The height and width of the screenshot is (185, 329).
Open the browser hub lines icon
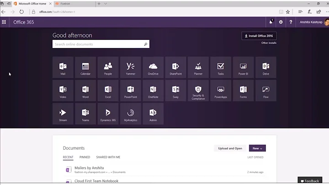[300, 12]
